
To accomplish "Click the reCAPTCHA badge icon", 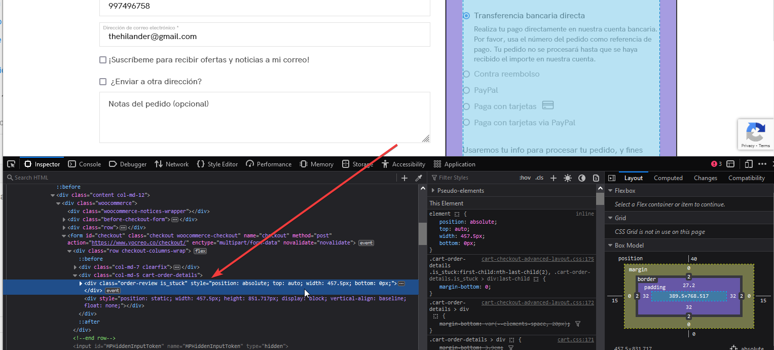I will pyautogui.click(x=755, y=132).
